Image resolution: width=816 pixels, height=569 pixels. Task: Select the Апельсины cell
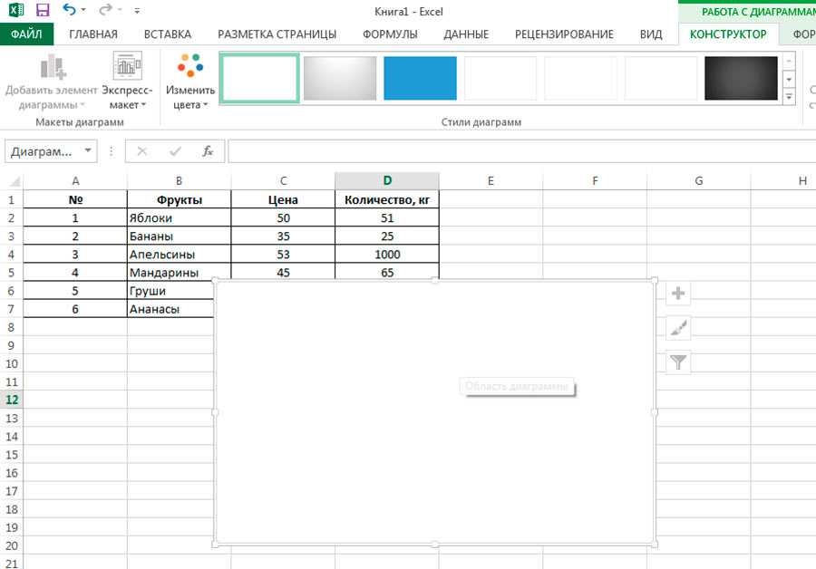pos(179,255)
